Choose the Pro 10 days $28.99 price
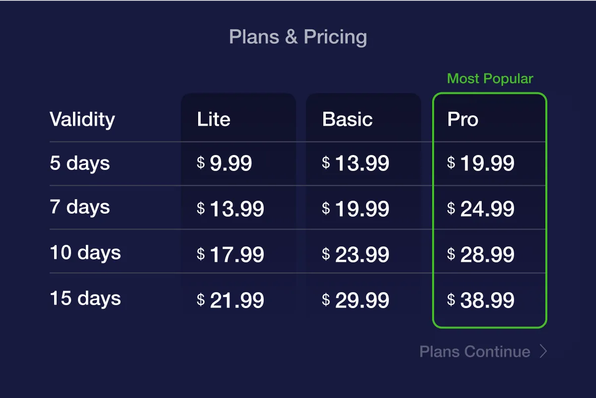Image resolution: width=596 pixels, height=398 pixels. click(481, 255)
